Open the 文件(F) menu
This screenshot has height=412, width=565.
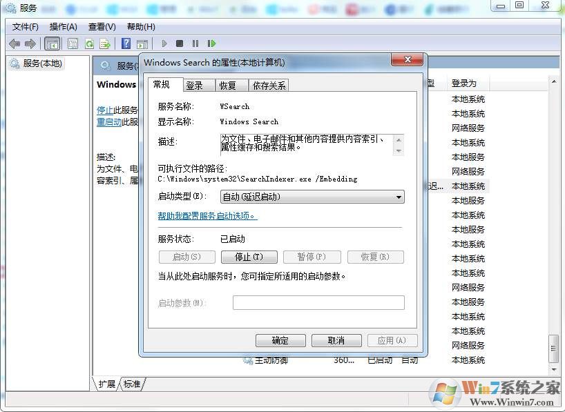click(26, 27)
